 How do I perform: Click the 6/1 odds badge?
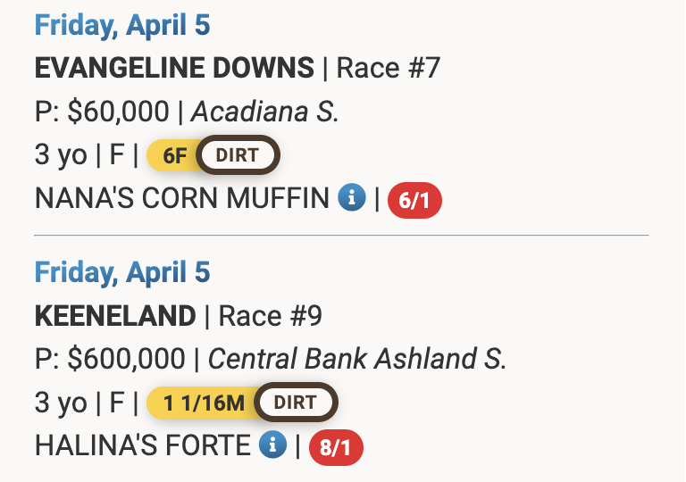tap(414, 200)
